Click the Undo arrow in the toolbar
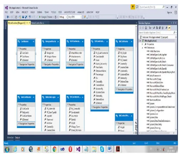Screen dimensions: 179x154 click(x=30, y=17)
